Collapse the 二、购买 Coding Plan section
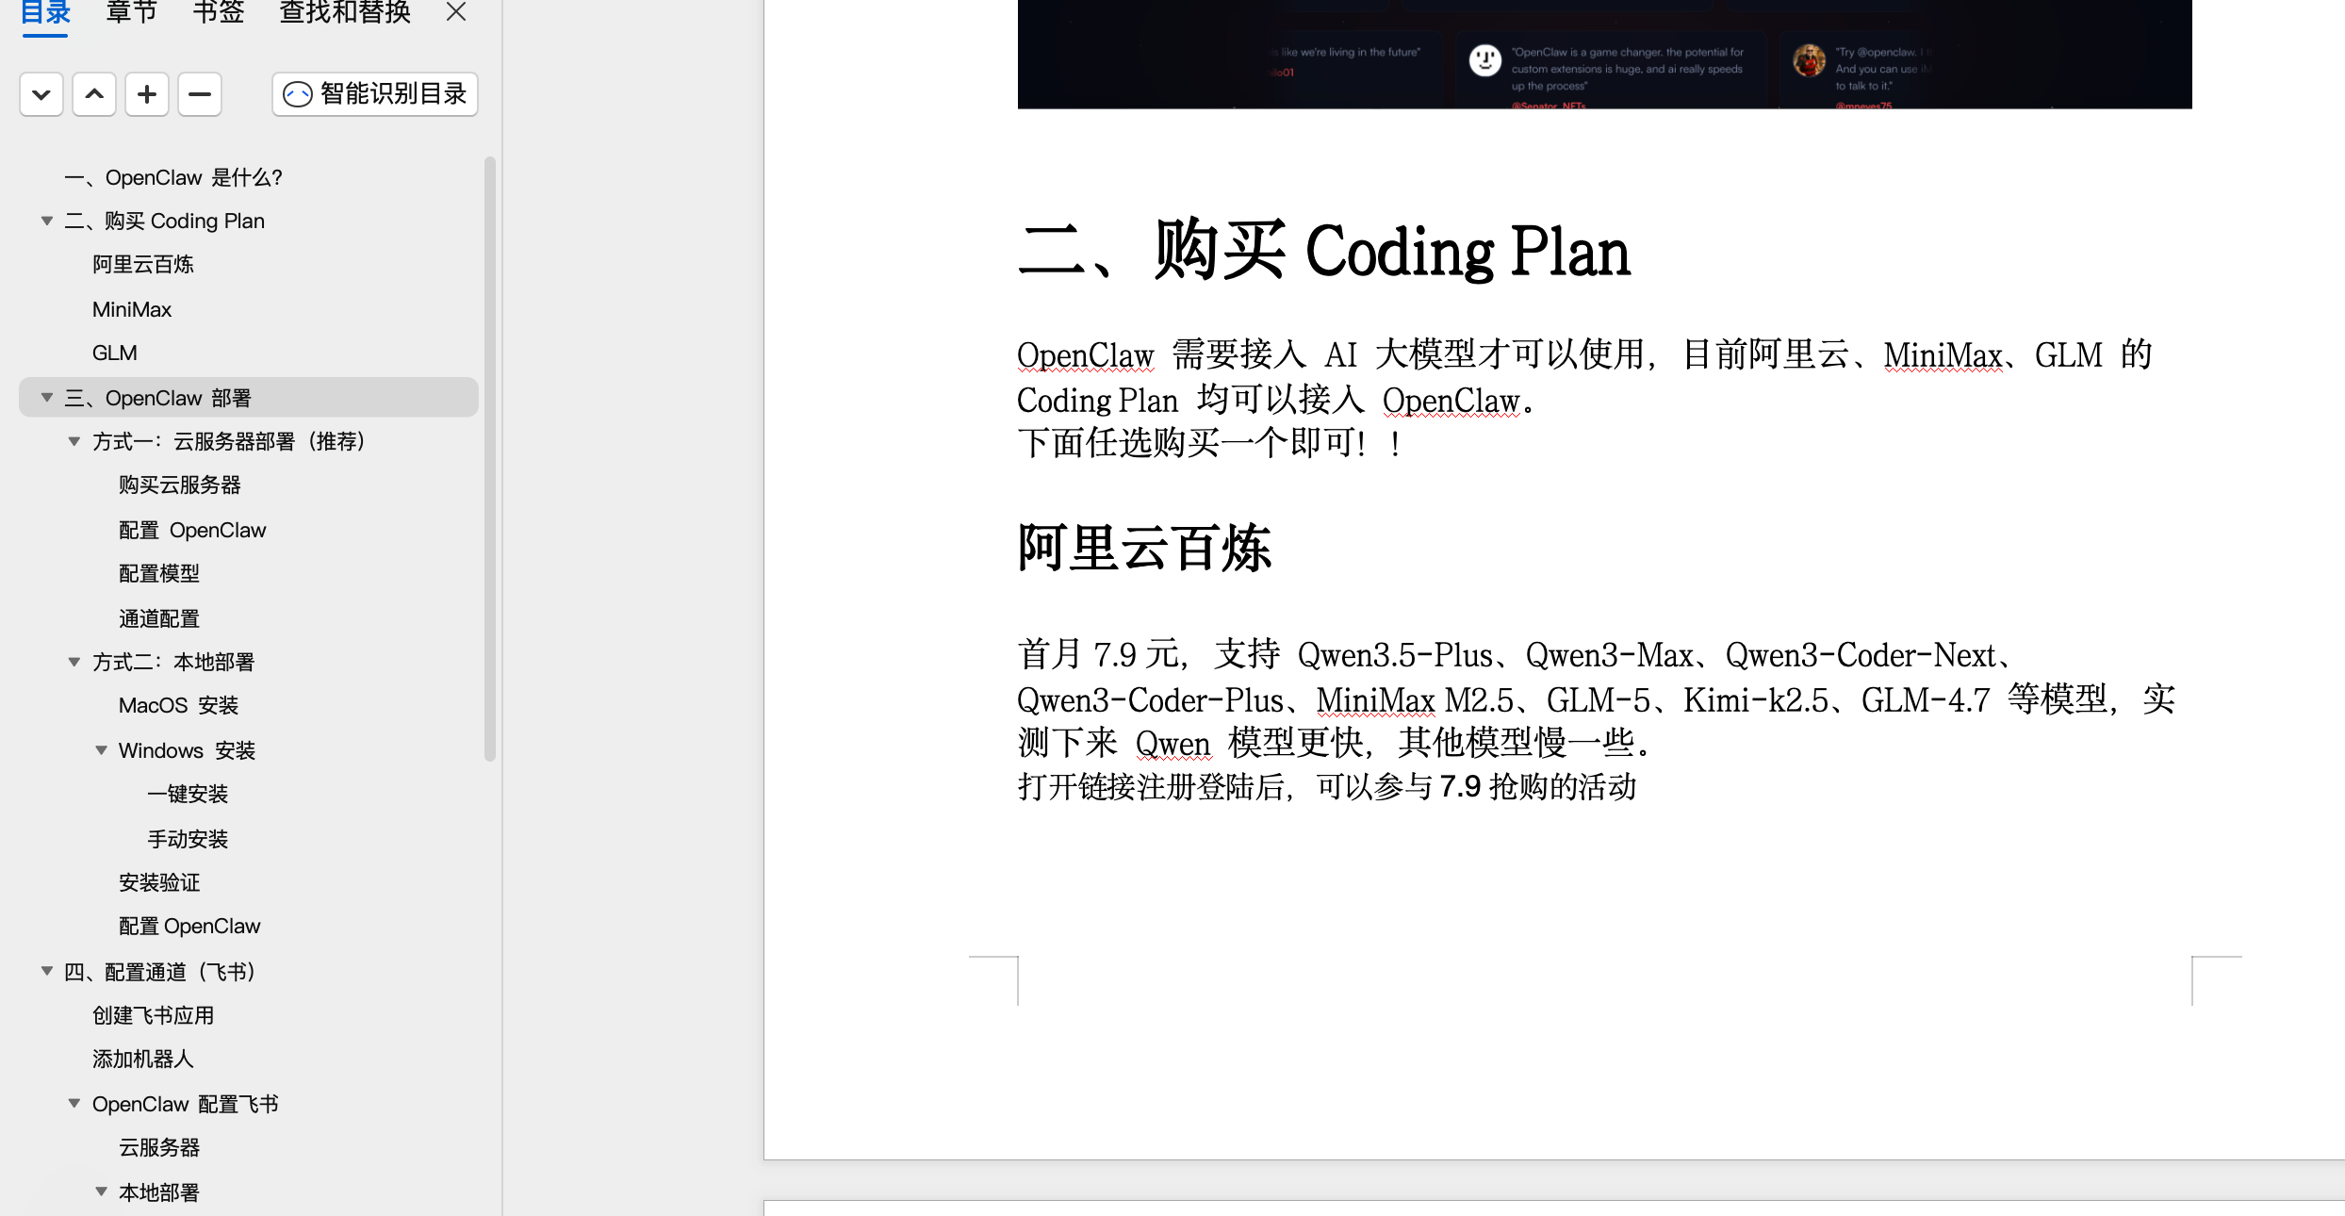 [46, 221]
